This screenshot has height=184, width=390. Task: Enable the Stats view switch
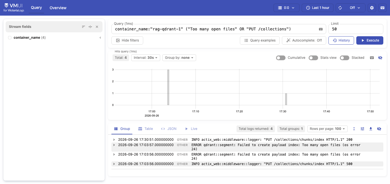click(313, 58)
